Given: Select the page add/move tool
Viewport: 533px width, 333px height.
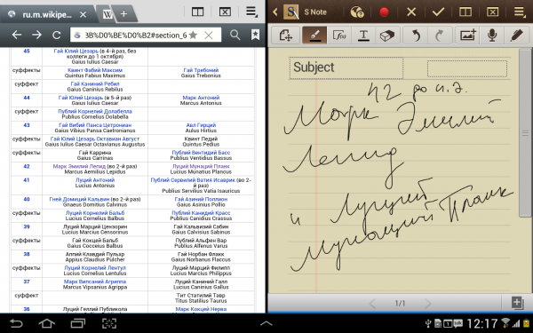Looking at the screenshot, I should [x=286, y=36].
